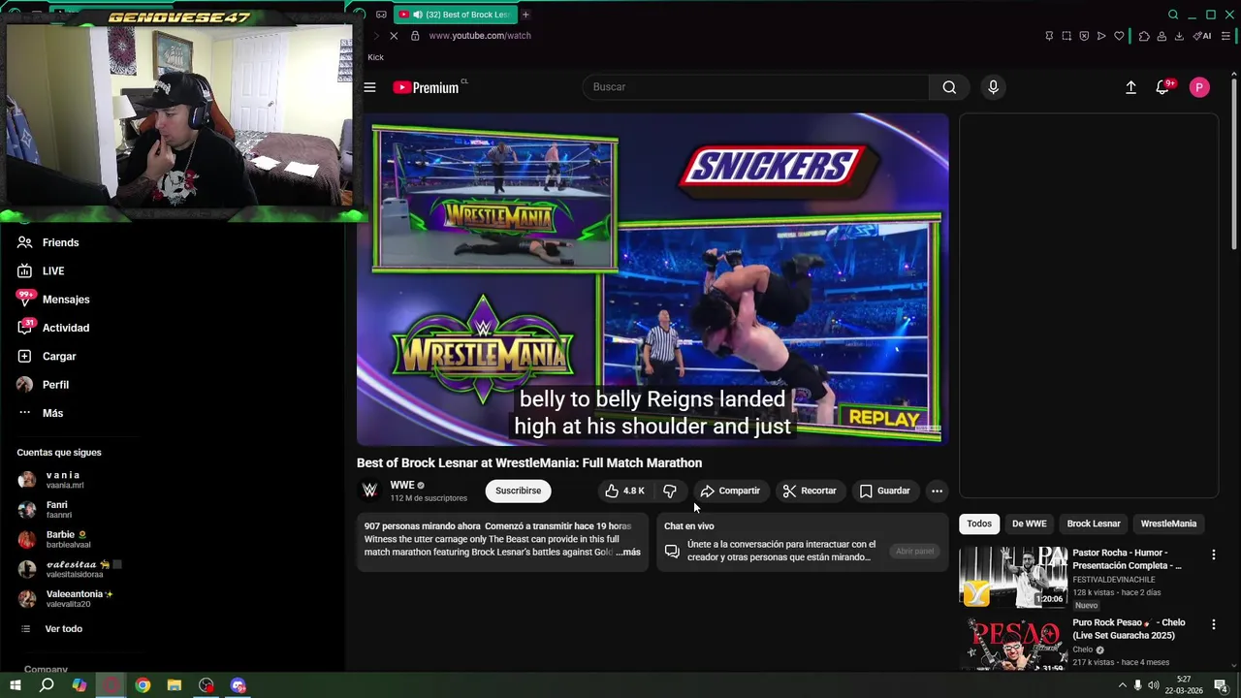Image resolution: width=1241 pixels, height=698 pixels.
Task: Select the Todos filter chip
Action: [979, 523]
